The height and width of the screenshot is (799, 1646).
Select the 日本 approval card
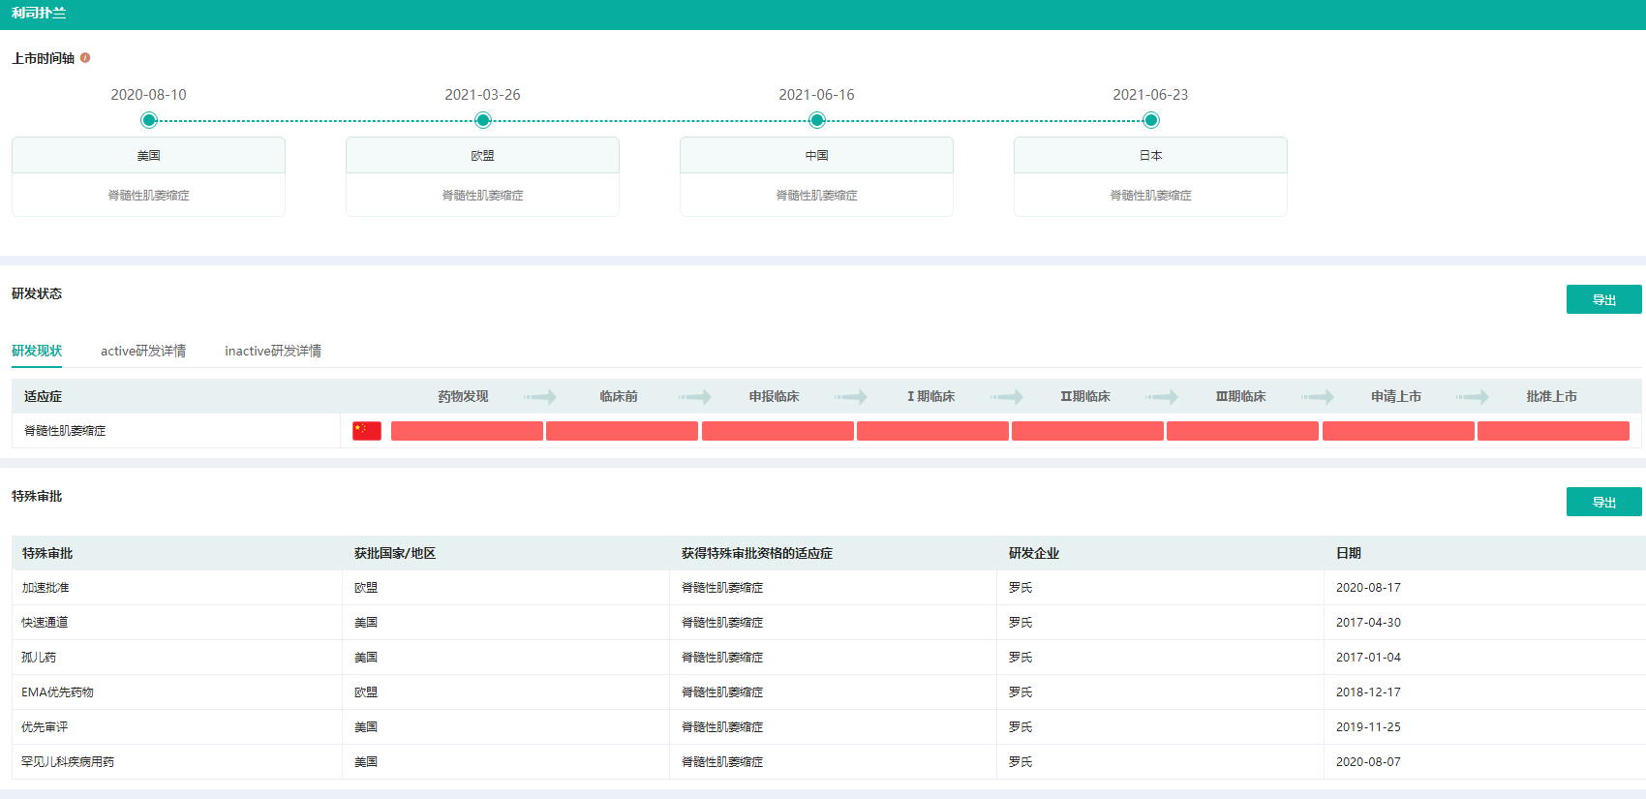click(1150, 176)
